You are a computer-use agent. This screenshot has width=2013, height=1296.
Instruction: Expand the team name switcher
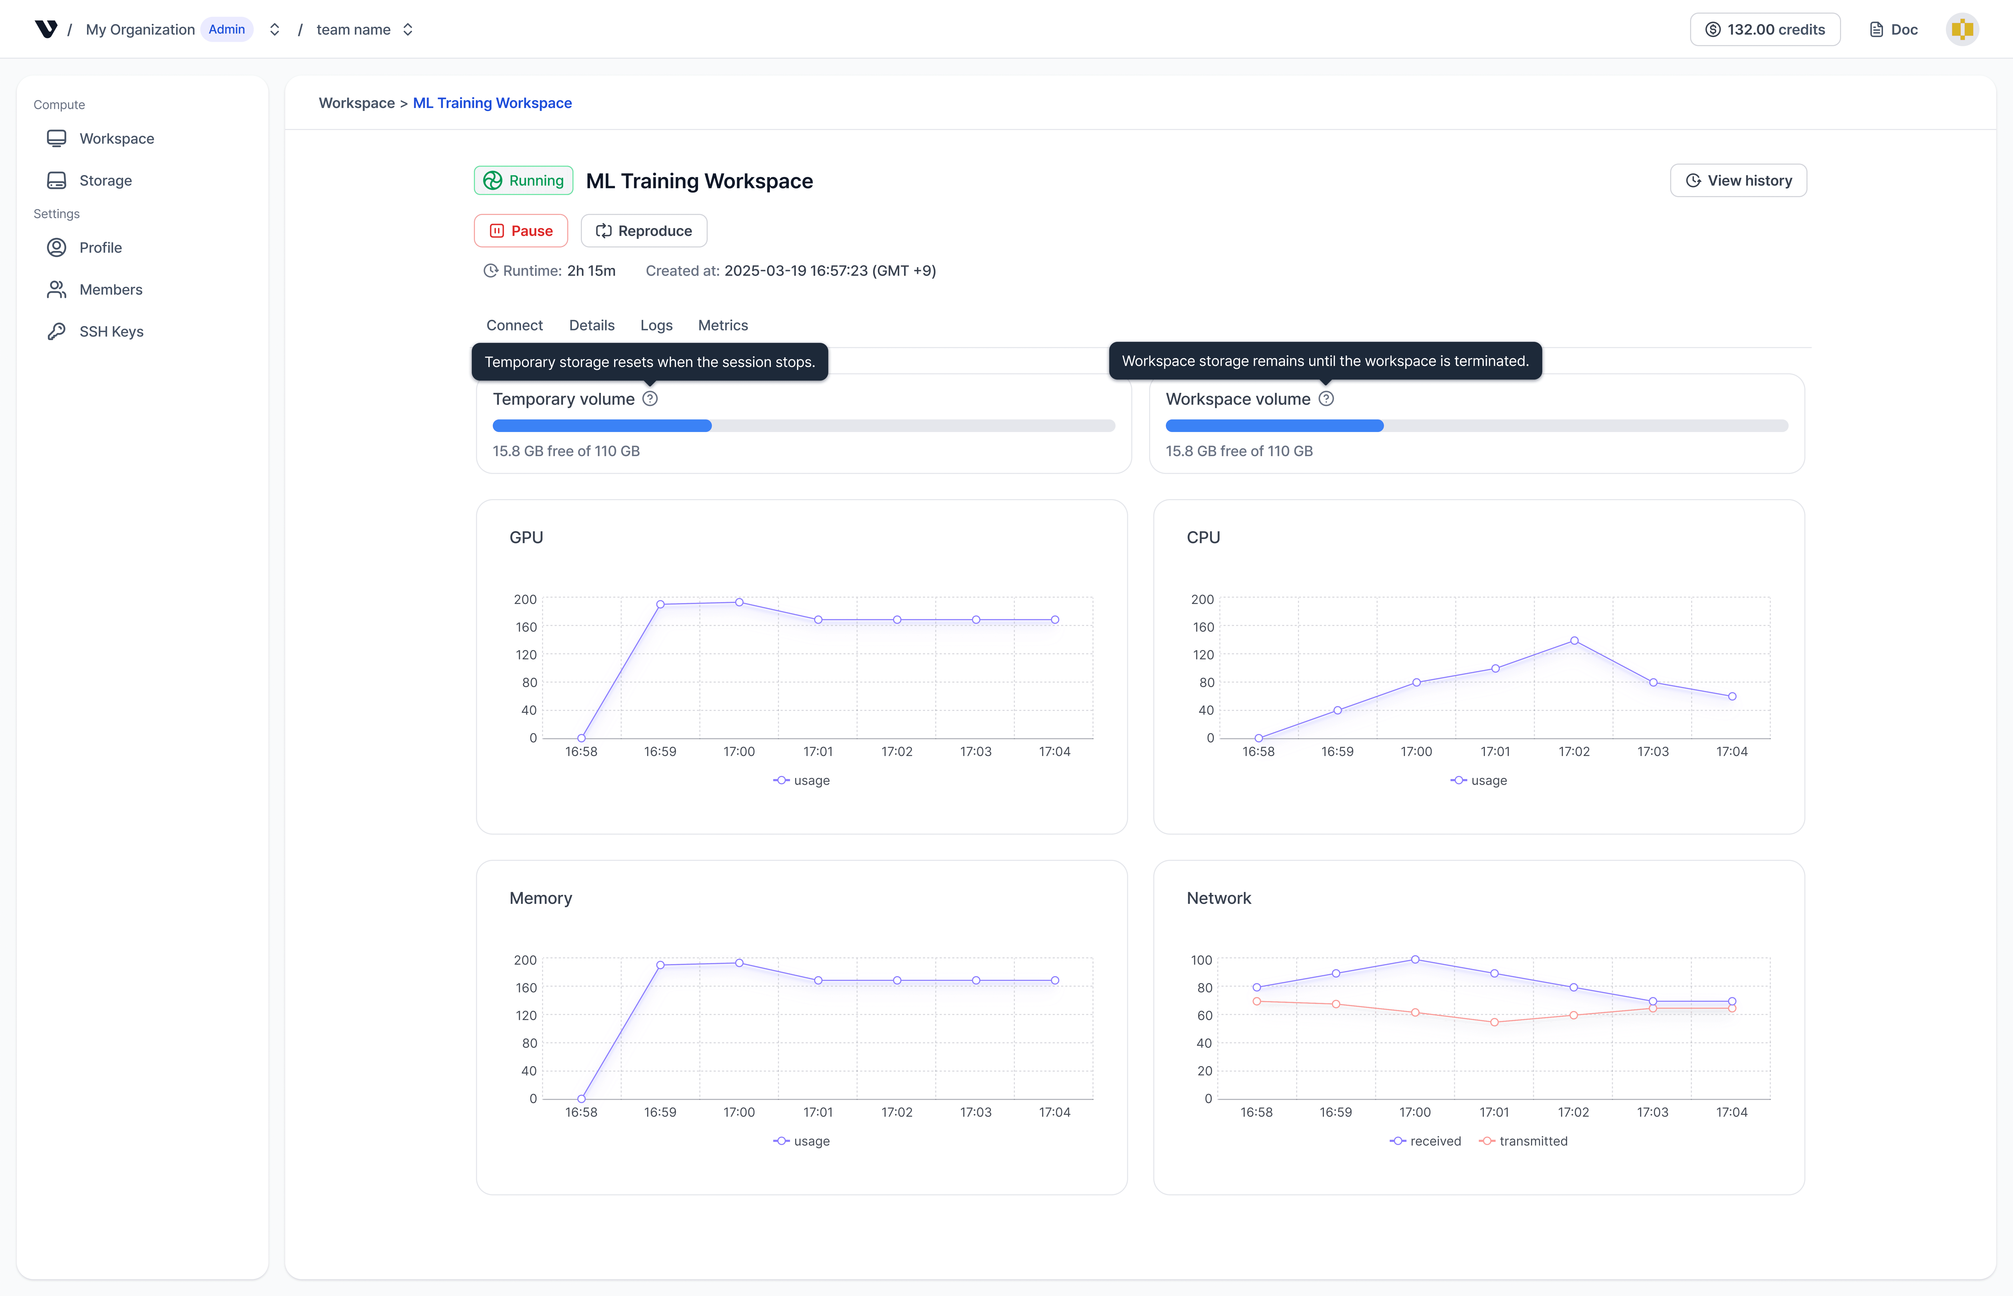click(408, 29)
